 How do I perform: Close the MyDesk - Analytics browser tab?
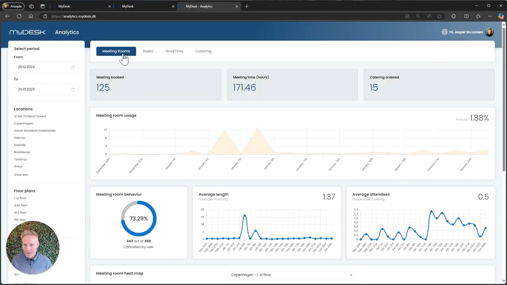point(237,6)
